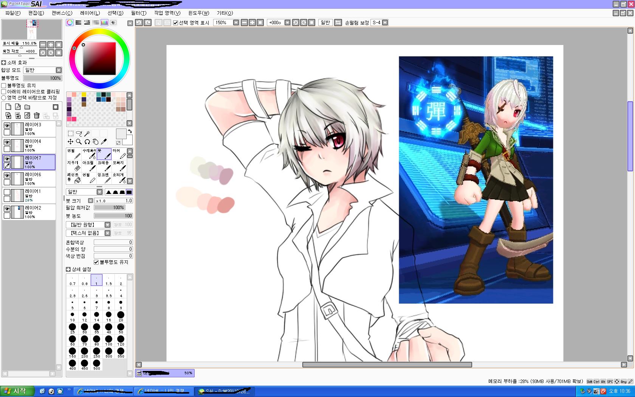Select the zoom magnifier tool
The width and height of the screenshot is (635, 397).
pyautogui.click(x=79, y=141)
